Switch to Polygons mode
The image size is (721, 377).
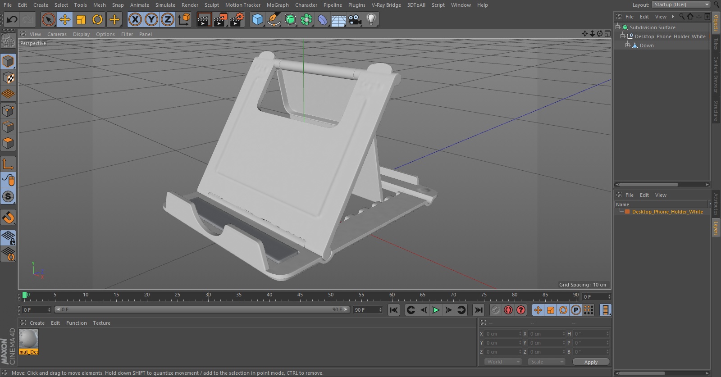tap(8, 143)
